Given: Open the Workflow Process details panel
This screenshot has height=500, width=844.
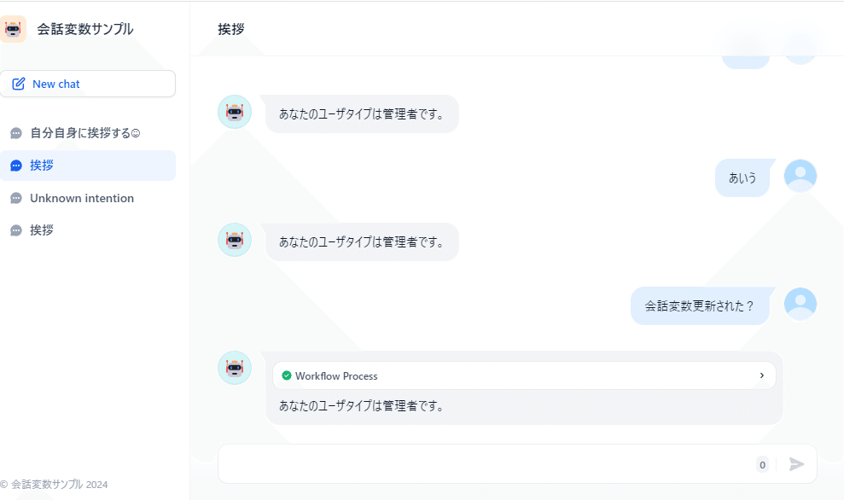Looking at the screenshot, I should pos(524,375).
